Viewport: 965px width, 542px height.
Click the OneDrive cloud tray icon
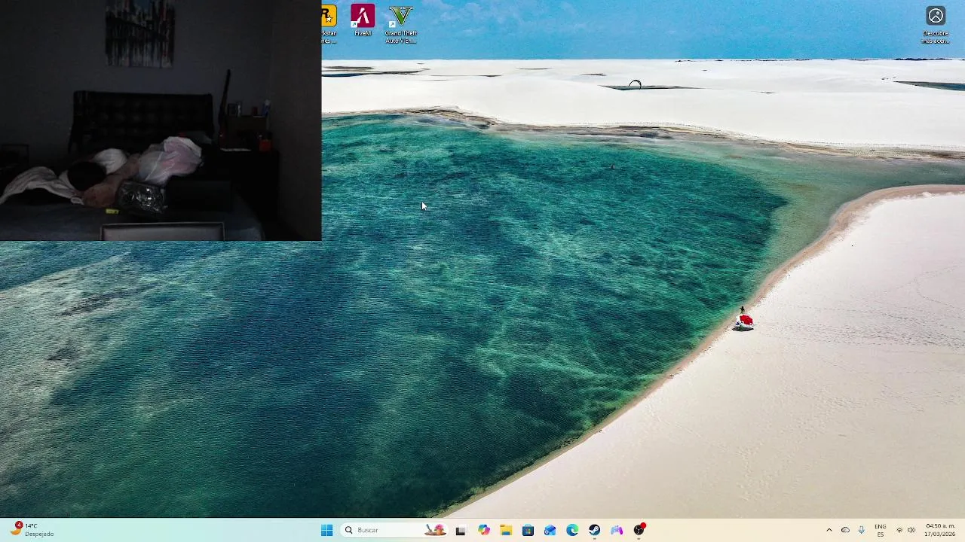point(845,530)
